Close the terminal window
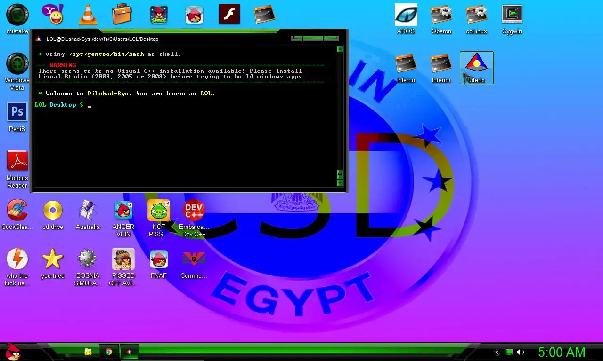Viewport: 603px width, 361px height. [331, 38]
